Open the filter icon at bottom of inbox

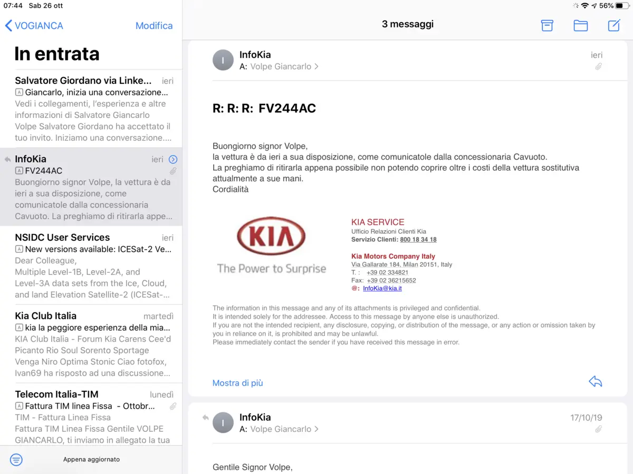pos(16,460)
